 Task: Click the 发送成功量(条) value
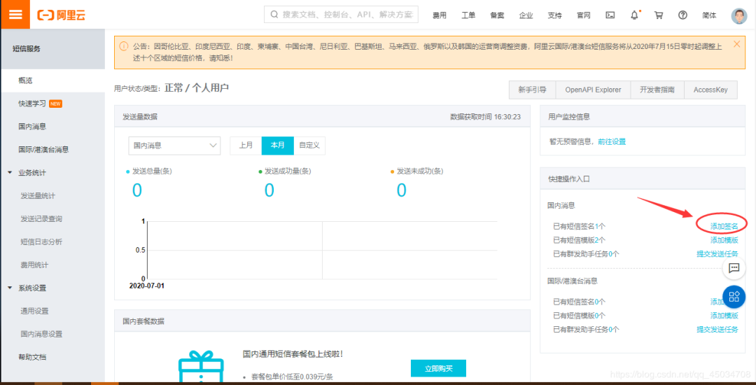(x=269, y=190)
